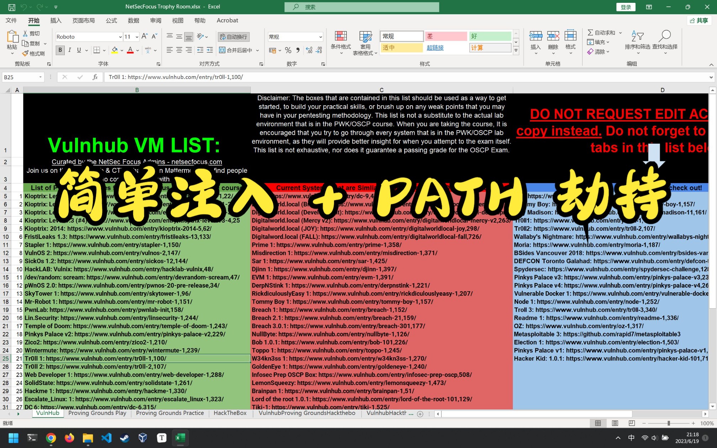Expand the AutoSum (自动求和) dropdown arrow

click(x=620, y=33)
